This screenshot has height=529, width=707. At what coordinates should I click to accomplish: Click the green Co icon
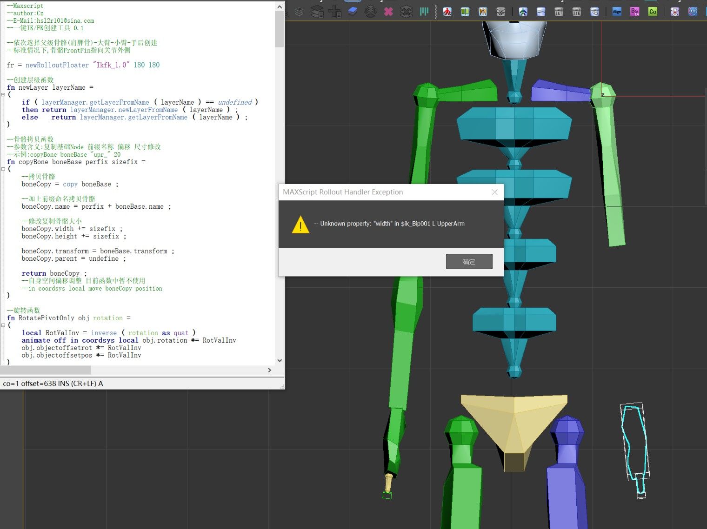(653, 12)
